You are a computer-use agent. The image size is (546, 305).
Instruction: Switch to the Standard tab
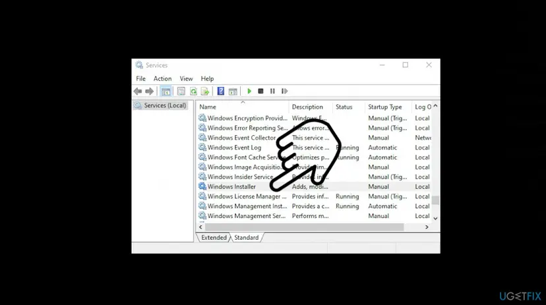point(246,238)
